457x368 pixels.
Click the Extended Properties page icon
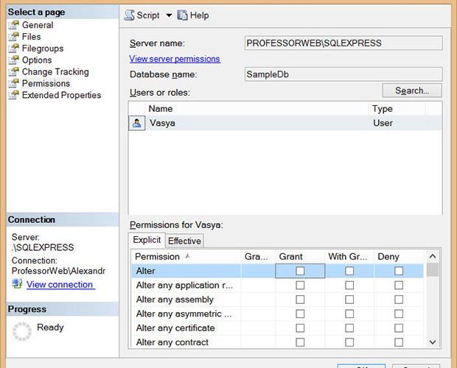13,96
